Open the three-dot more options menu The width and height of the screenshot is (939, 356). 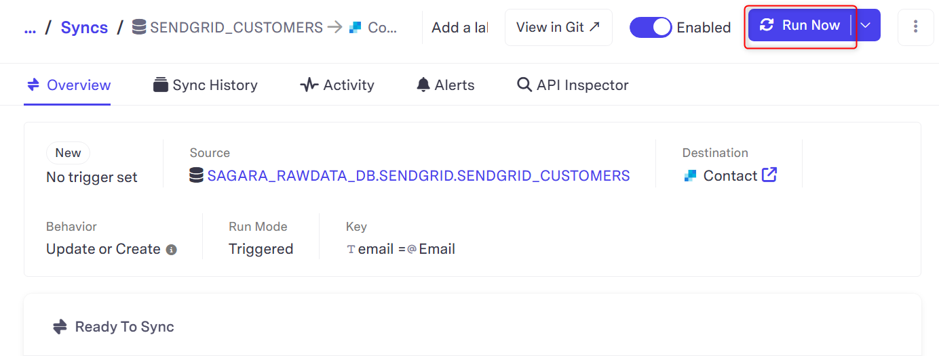click(915, 27)
